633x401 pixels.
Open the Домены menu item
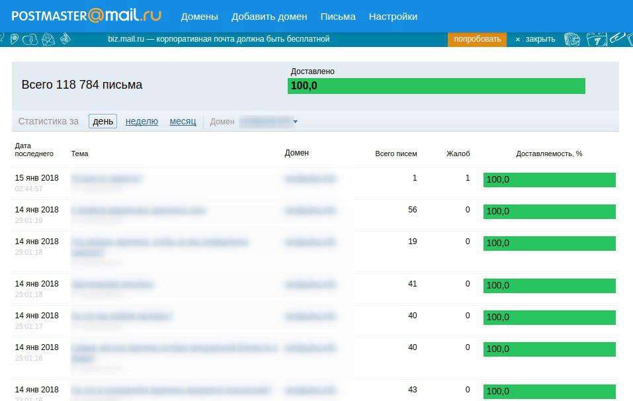click(x=200, y=17)
